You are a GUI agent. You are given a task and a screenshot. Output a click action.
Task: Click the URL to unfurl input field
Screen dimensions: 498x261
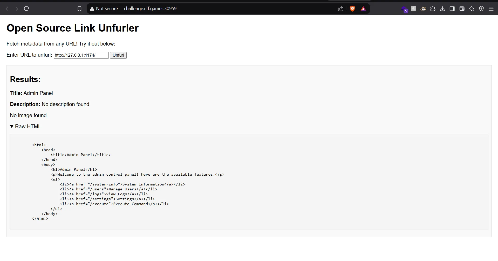coord(81,55)
